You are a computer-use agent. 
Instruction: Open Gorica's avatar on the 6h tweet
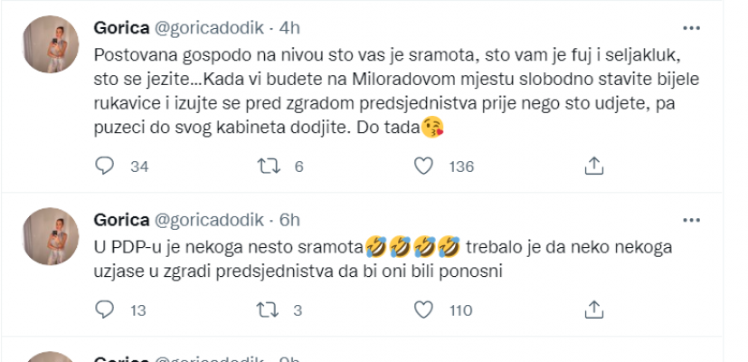(x=50, y=235)
